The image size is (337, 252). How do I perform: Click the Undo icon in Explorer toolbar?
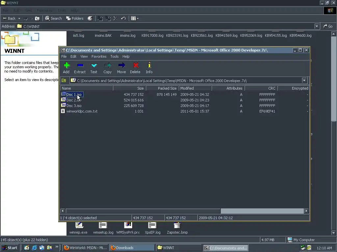(x=123, y=18)
